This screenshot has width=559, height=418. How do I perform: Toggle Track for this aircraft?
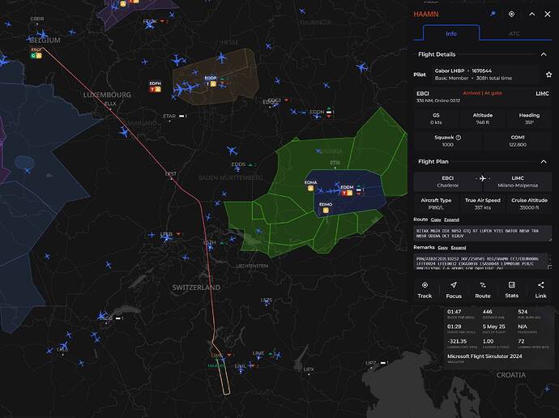click(x=425, y=290)
